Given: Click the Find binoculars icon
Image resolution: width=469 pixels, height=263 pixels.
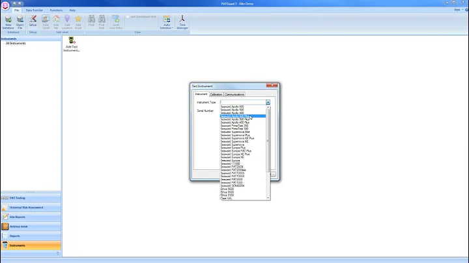Looking at the screenshot, I should 91,21.
